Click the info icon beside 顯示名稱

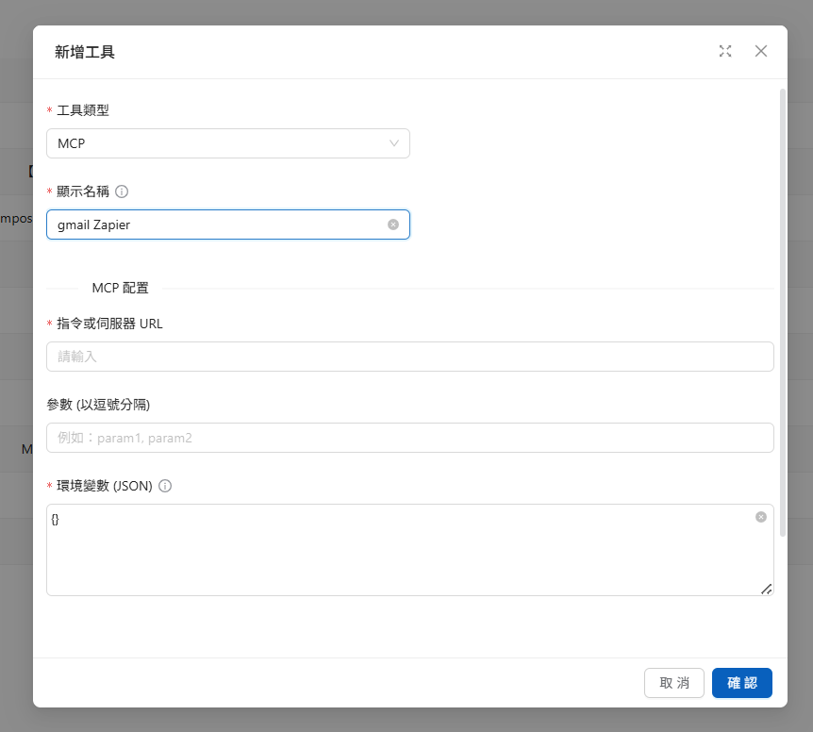click(x=122, y=191)
